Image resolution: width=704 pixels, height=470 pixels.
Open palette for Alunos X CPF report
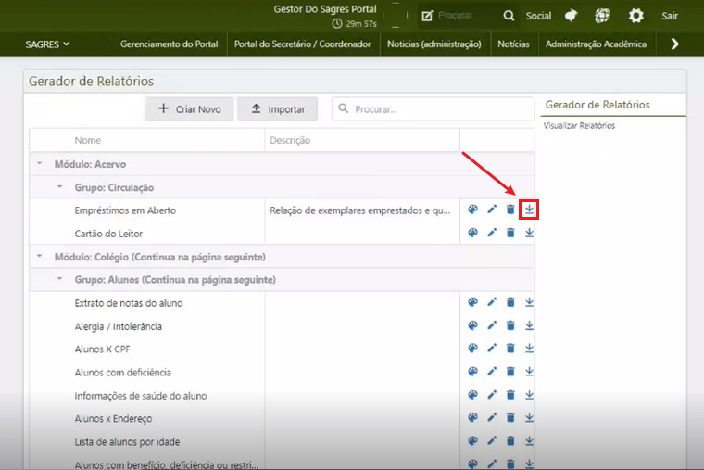[x=472, y=349]
